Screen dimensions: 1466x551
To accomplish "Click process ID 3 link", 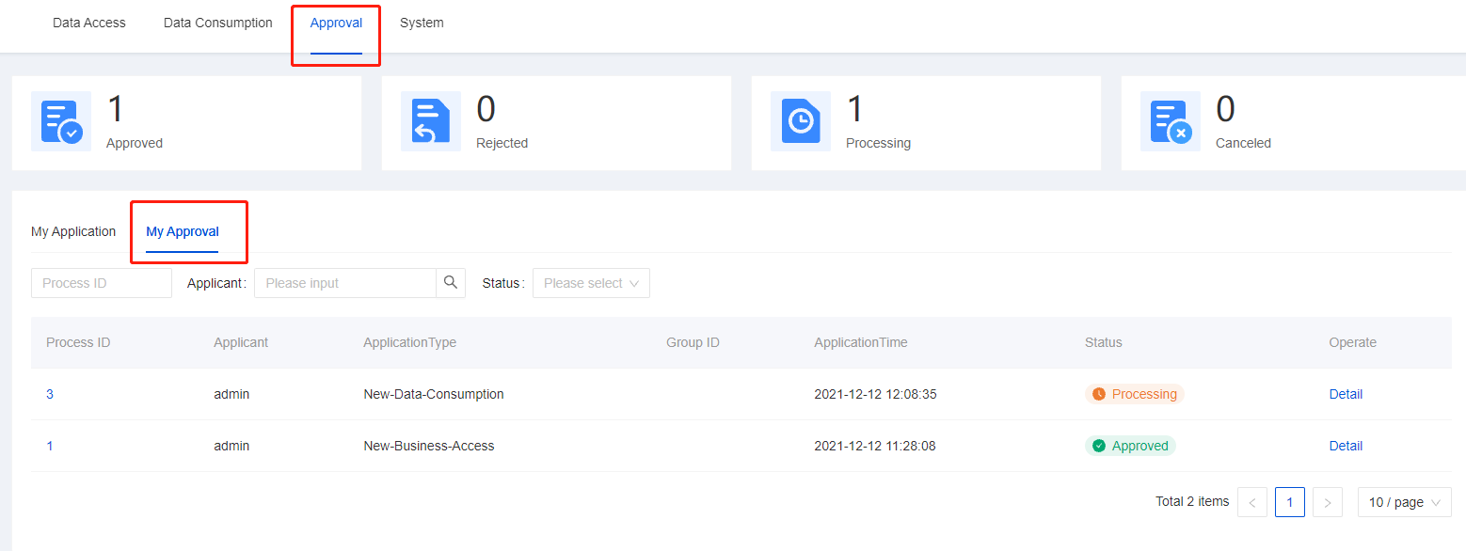I will (50, 394).
